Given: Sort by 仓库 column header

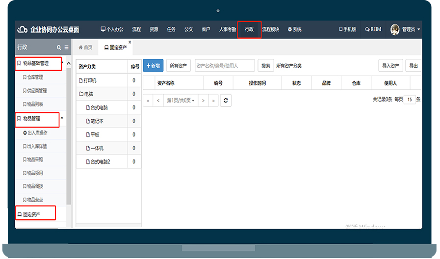Looking at the screenshot, I should point(356,83).
